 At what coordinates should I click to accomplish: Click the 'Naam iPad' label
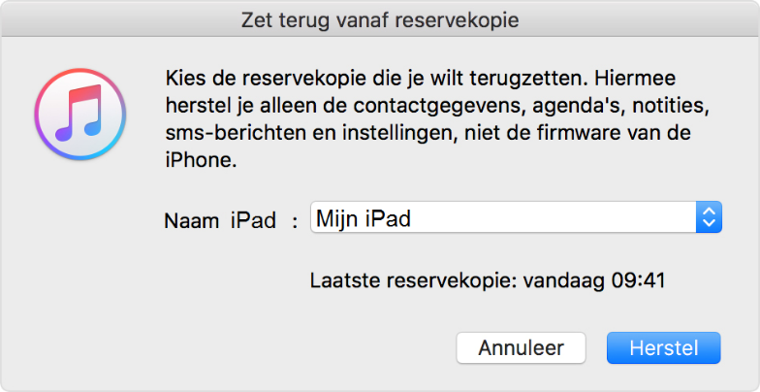point(221,220)
